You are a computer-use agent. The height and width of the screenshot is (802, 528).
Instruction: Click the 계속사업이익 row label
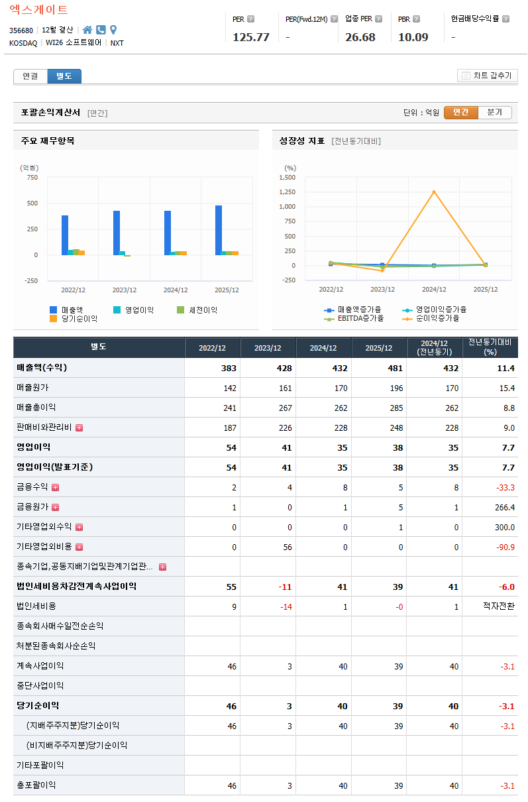[40, 665]
